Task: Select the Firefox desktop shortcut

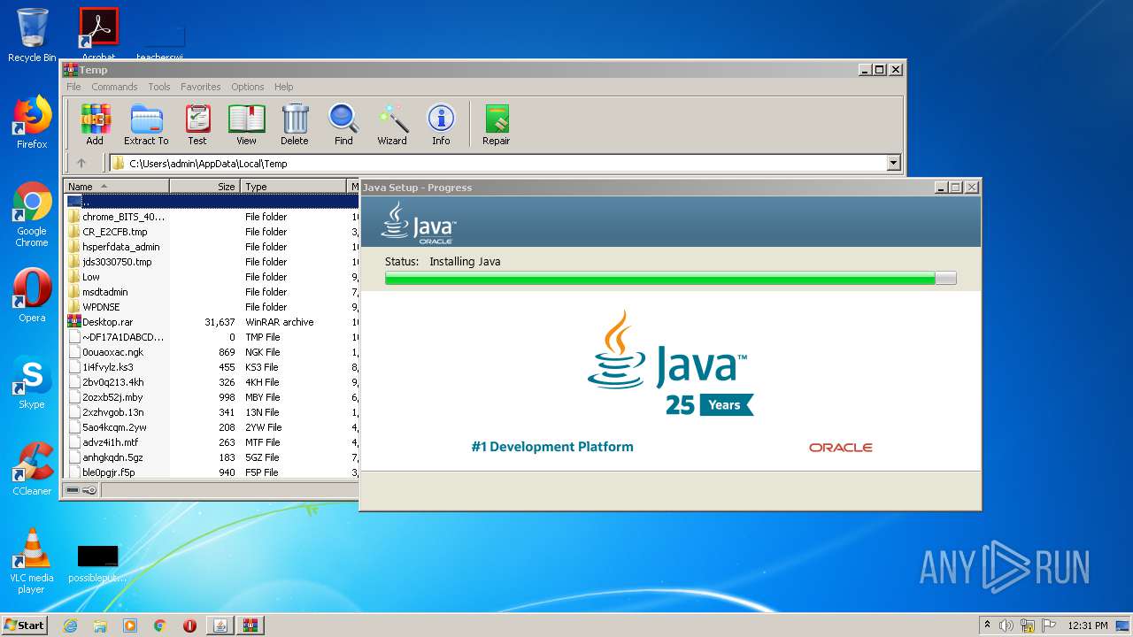Action: [x=32, y=122]
